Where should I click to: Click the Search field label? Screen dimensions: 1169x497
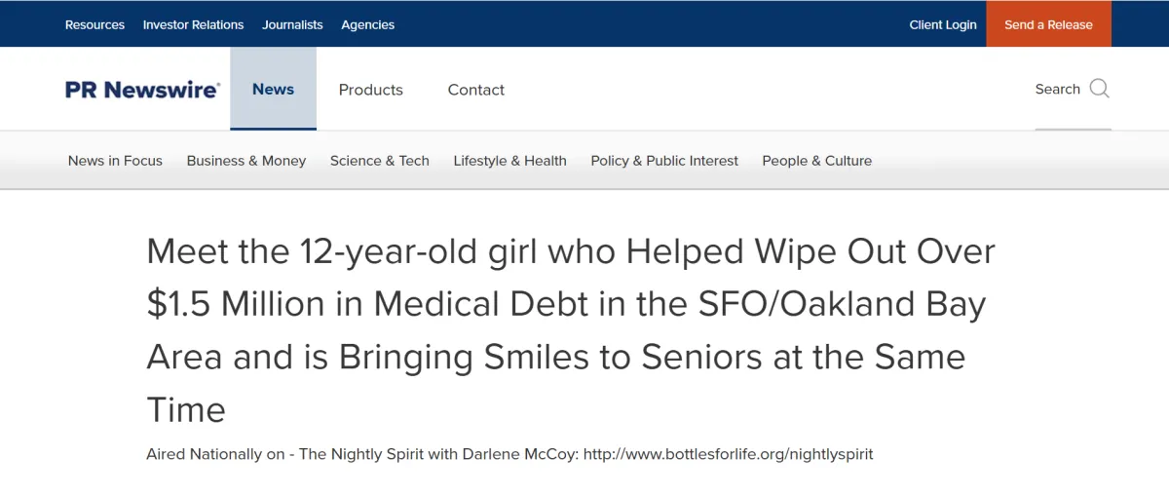tap(1057, 89)
